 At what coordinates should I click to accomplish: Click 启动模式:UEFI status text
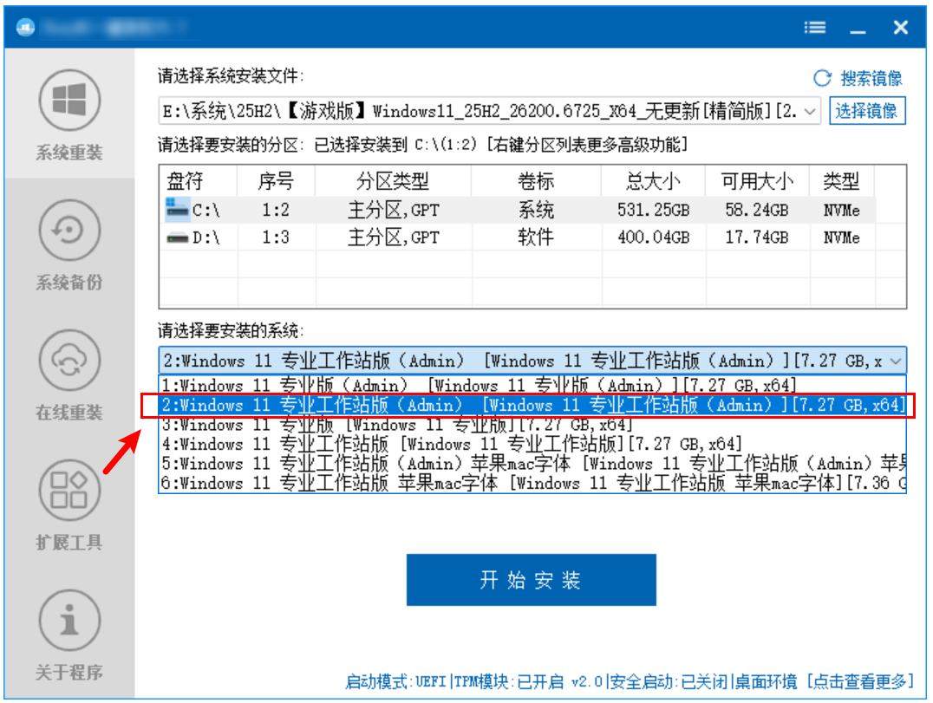[395, 681]
